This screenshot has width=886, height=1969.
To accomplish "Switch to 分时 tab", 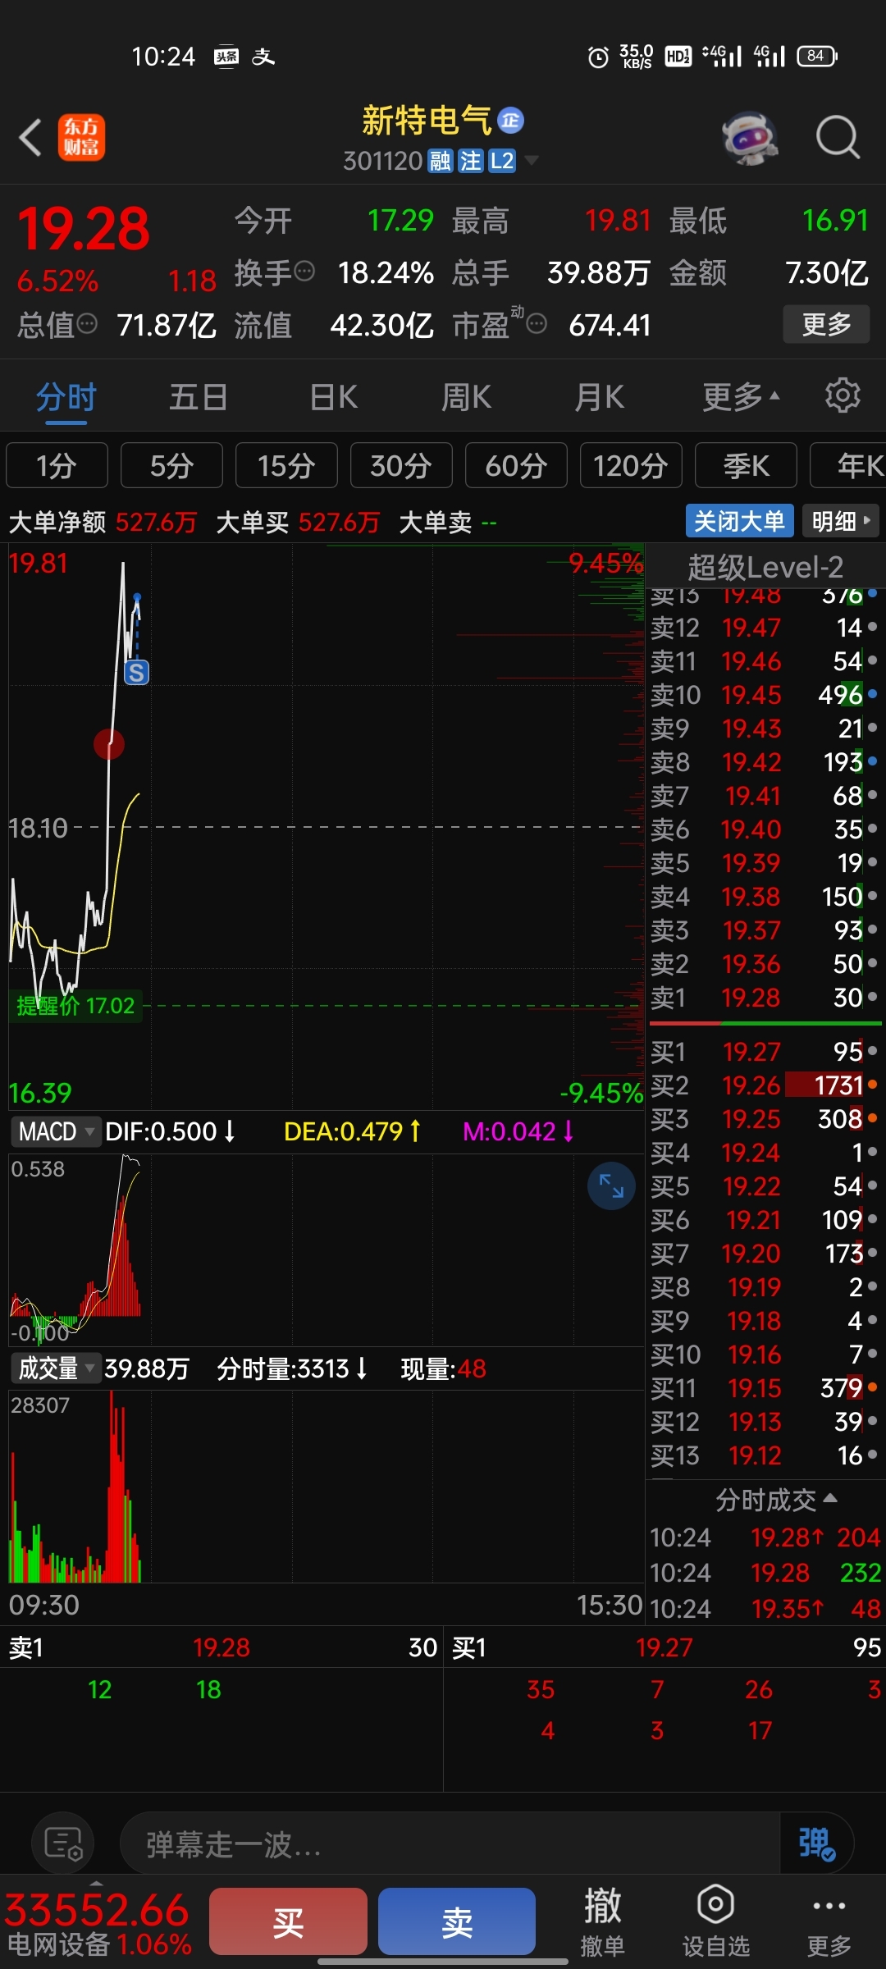I will point(66,397).
